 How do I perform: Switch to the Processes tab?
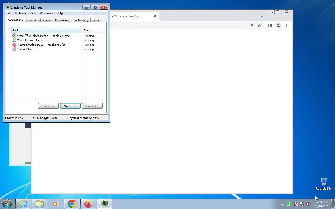(x=32, y=20)
